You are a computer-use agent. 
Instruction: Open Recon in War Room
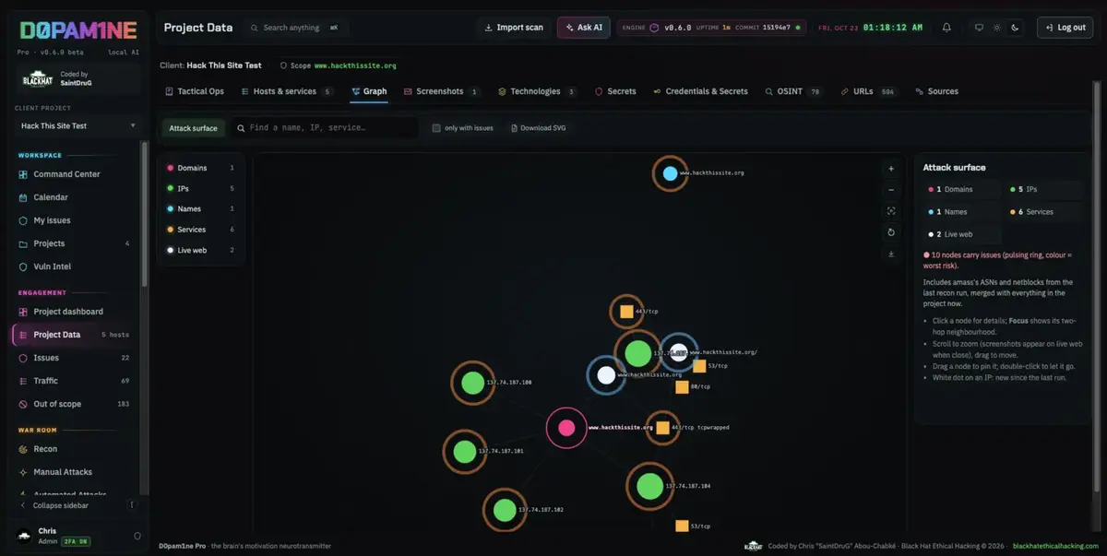point(76,449)
